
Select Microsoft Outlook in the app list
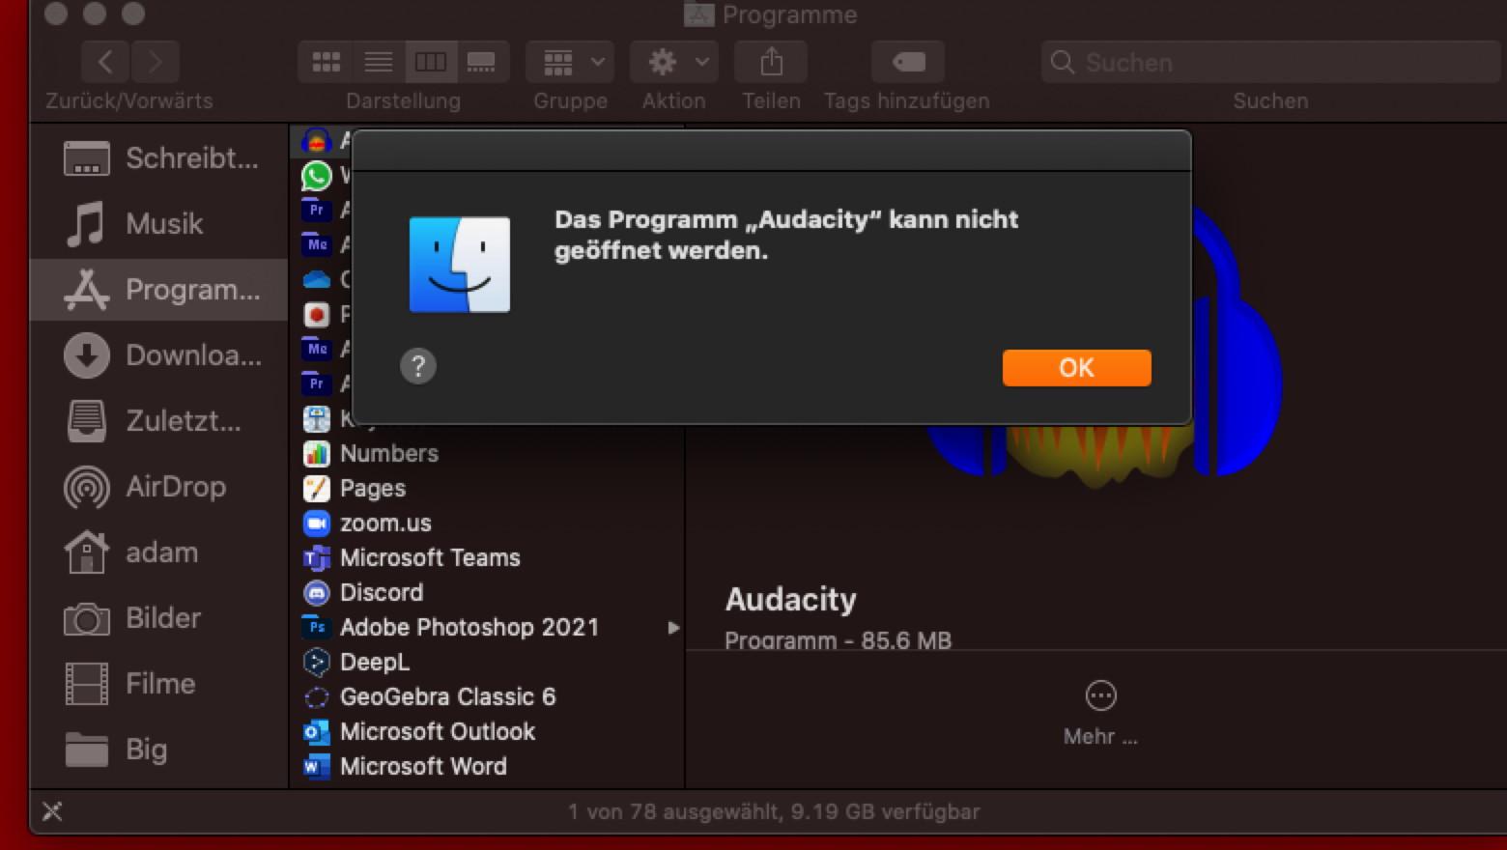pos(487,731)
